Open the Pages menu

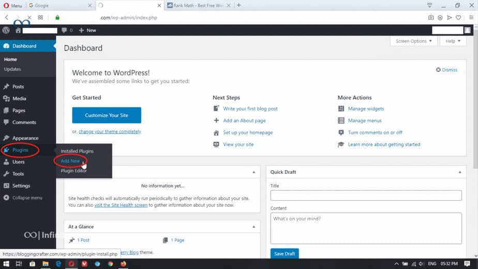click(19, 110)
